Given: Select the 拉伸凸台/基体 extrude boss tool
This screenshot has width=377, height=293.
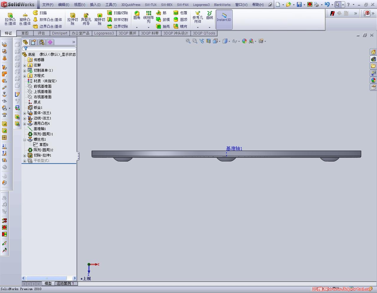Looking at the screenshot, I should tap(10, 19).
